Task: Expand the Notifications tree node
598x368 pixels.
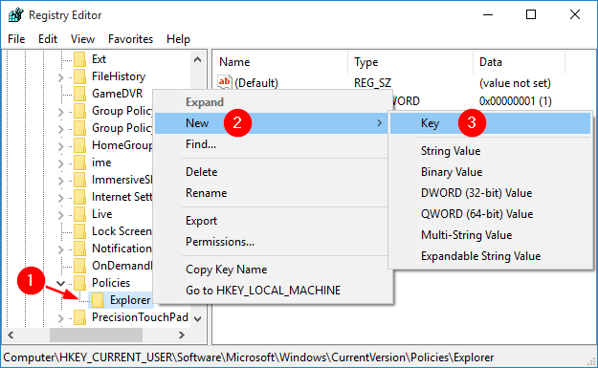Action: tap(60, 249)
